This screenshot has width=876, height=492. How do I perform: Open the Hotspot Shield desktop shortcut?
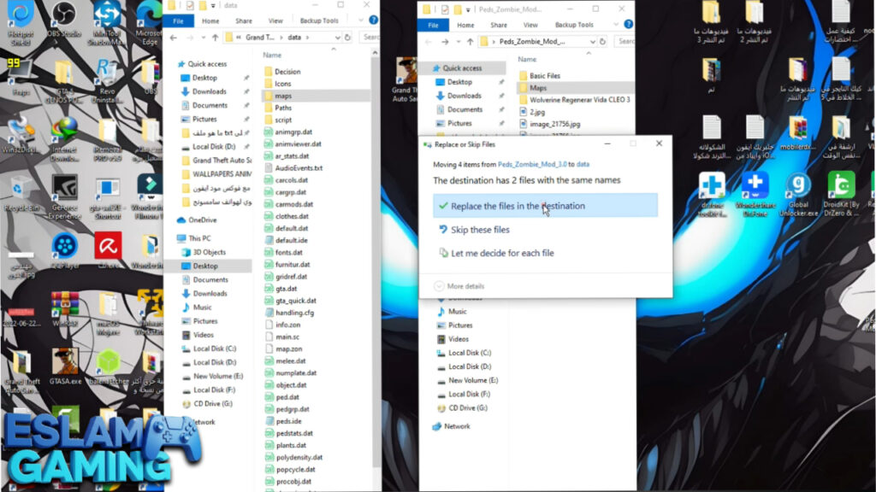(19, 17)
